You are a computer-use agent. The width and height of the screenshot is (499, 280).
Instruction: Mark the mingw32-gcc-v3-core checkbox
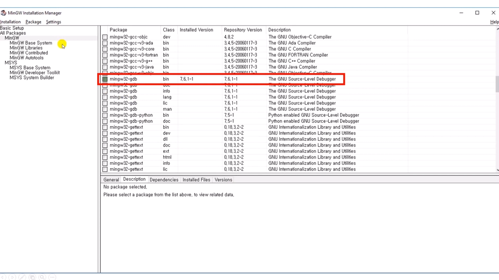click(x=105, y=49)
